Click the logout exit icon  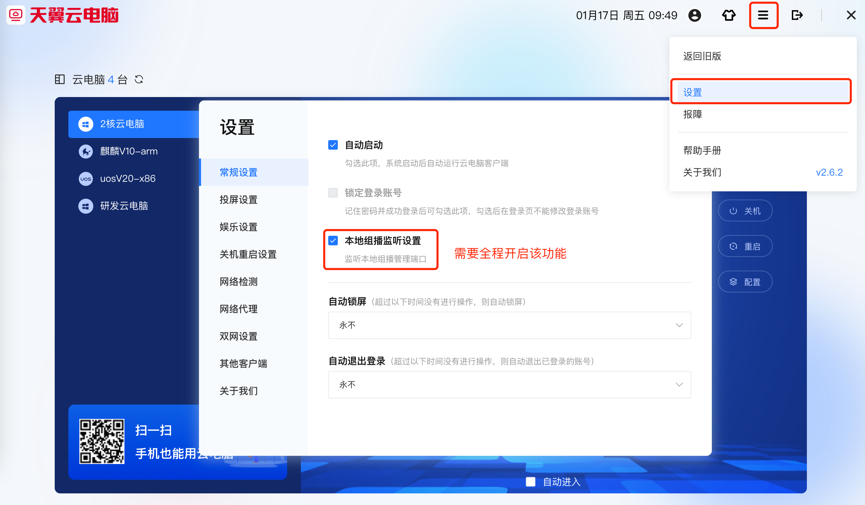(x=797, y=15)
